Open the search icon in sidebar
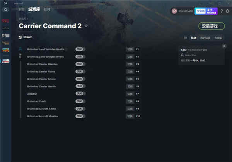Screen dimensions: 232x162 (x=6, y=10)
